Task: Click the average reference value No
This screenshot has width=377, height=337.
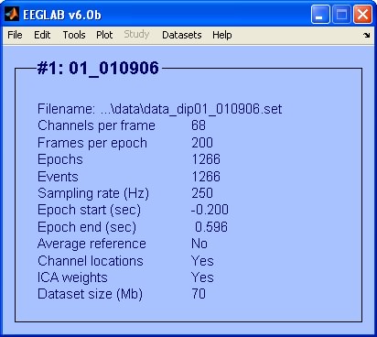Action: 199,244
